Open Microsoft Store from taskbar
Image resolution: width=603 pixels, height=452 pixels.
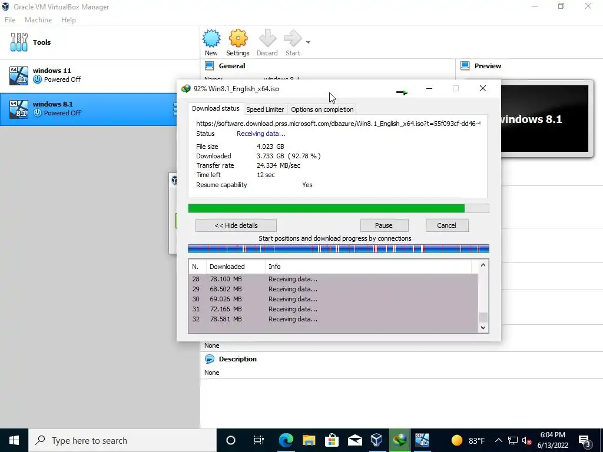331,440
